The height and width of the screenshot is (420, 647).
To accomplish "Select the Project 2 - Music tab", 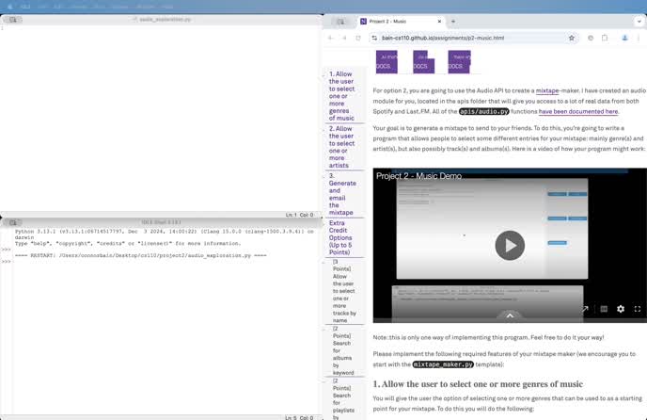I will 399,21.
